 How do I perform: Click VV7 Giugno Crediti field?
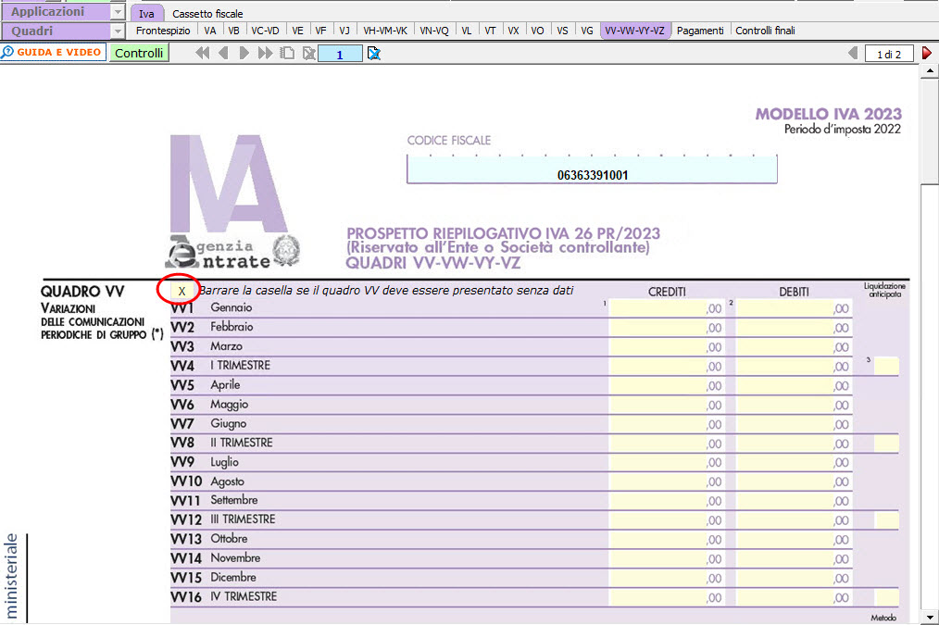667,424
